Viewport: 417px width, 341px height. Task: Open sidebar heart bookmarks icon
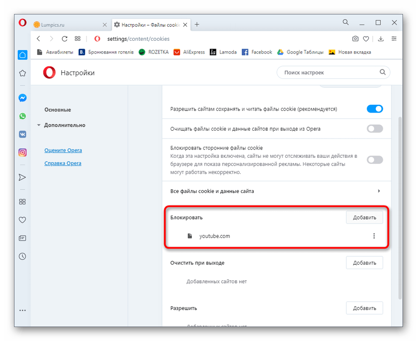coord(22,220)
